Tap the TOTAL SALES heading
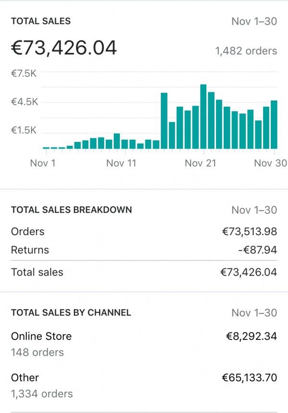Viewport: 288px width, 413px height. coord(41,21)
